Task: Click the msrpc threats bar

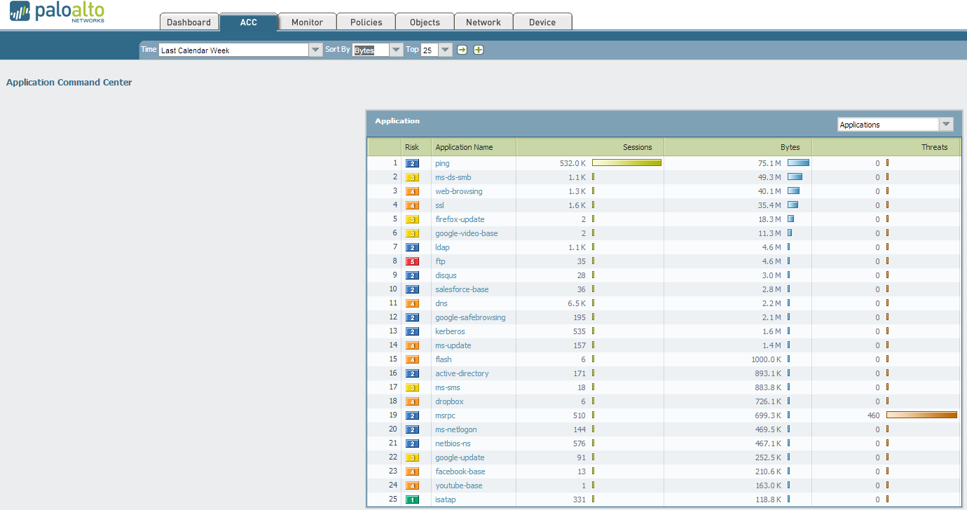Action: (x=921, y=415)
